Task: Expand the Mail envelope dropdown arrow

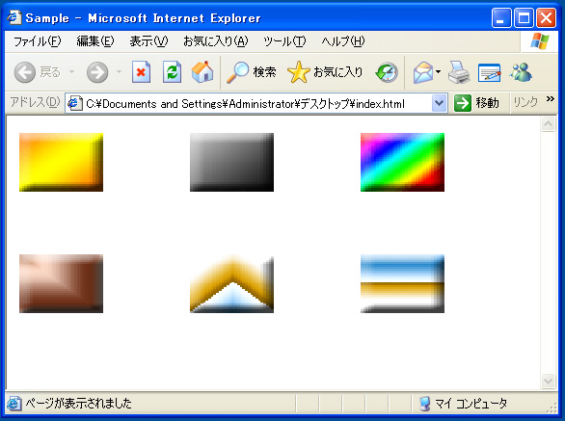Action: [x=438, y=72]
